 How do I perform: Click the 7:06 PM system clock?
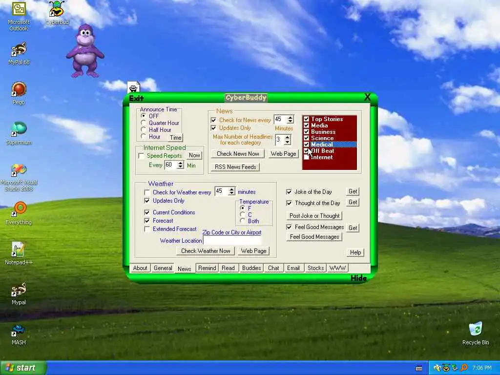482,368
